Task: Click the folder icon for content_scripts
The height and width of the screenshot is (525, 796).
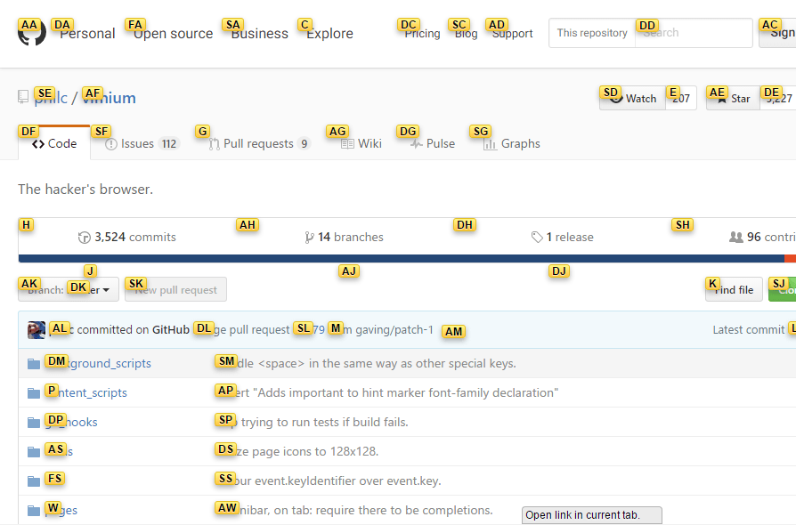Action: pos(34,393)
